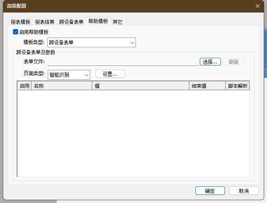Screen dimensions: 267x203
Task: Sort by the 名称 column header
Action: (x=61, y=86)
